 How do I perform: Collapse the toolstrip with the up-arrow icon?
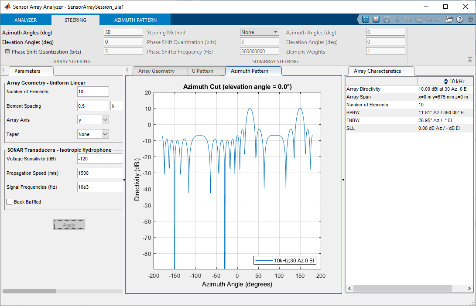[x=469, y=59]
